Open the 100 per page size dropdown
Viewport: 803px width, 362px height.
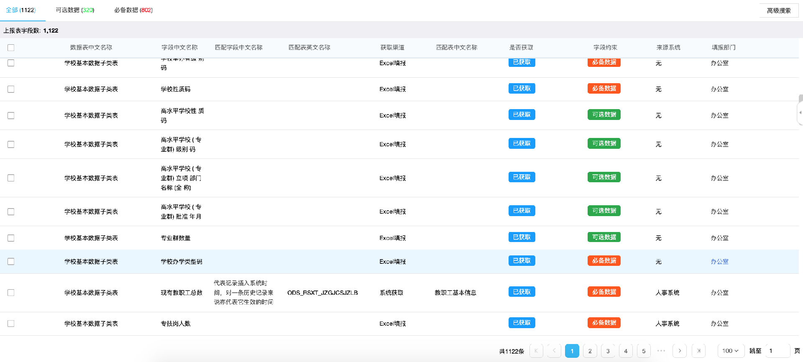click(x=731, y=351)
